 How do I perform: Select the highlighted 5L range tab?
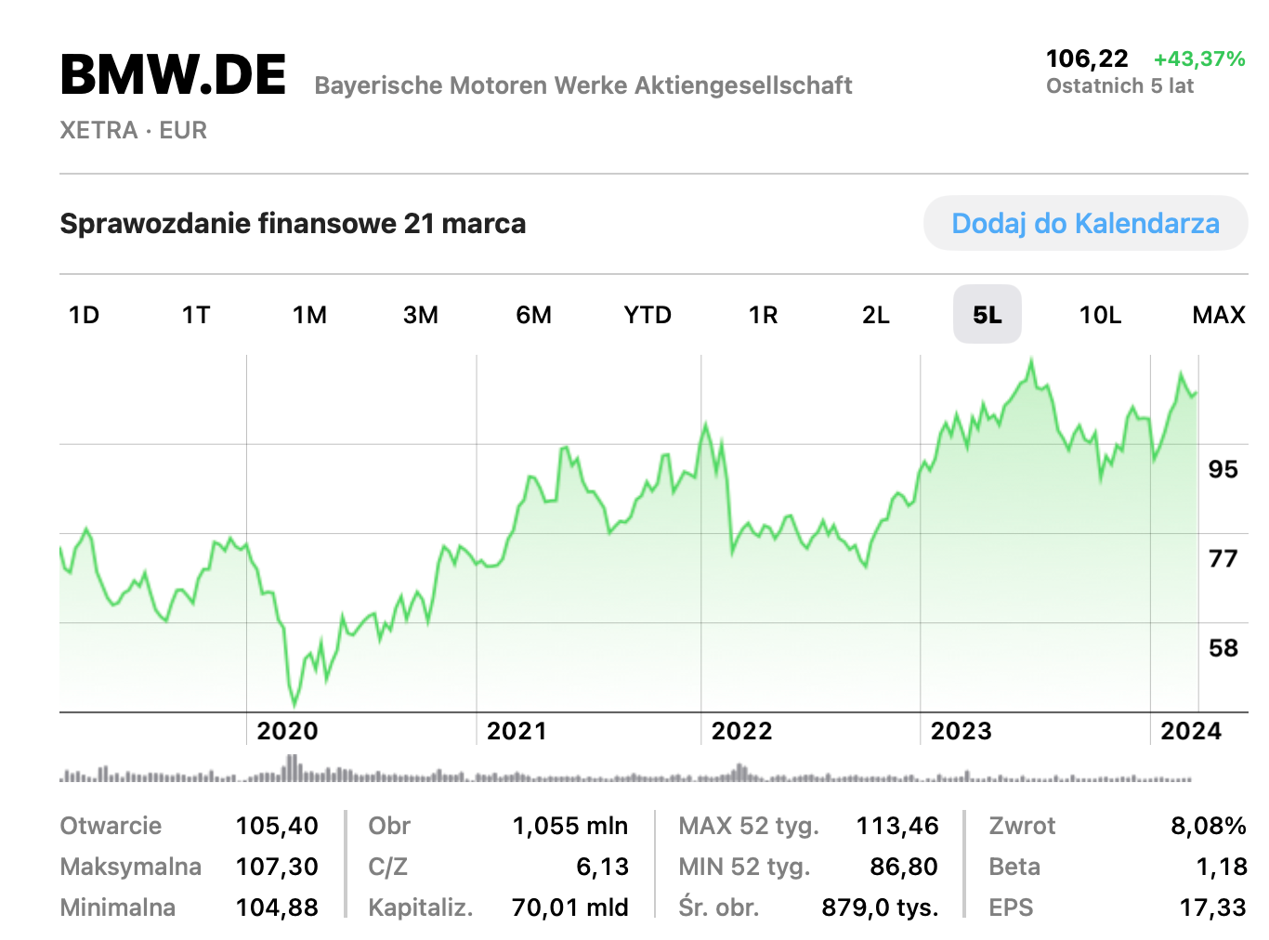[x=988, y=315]
